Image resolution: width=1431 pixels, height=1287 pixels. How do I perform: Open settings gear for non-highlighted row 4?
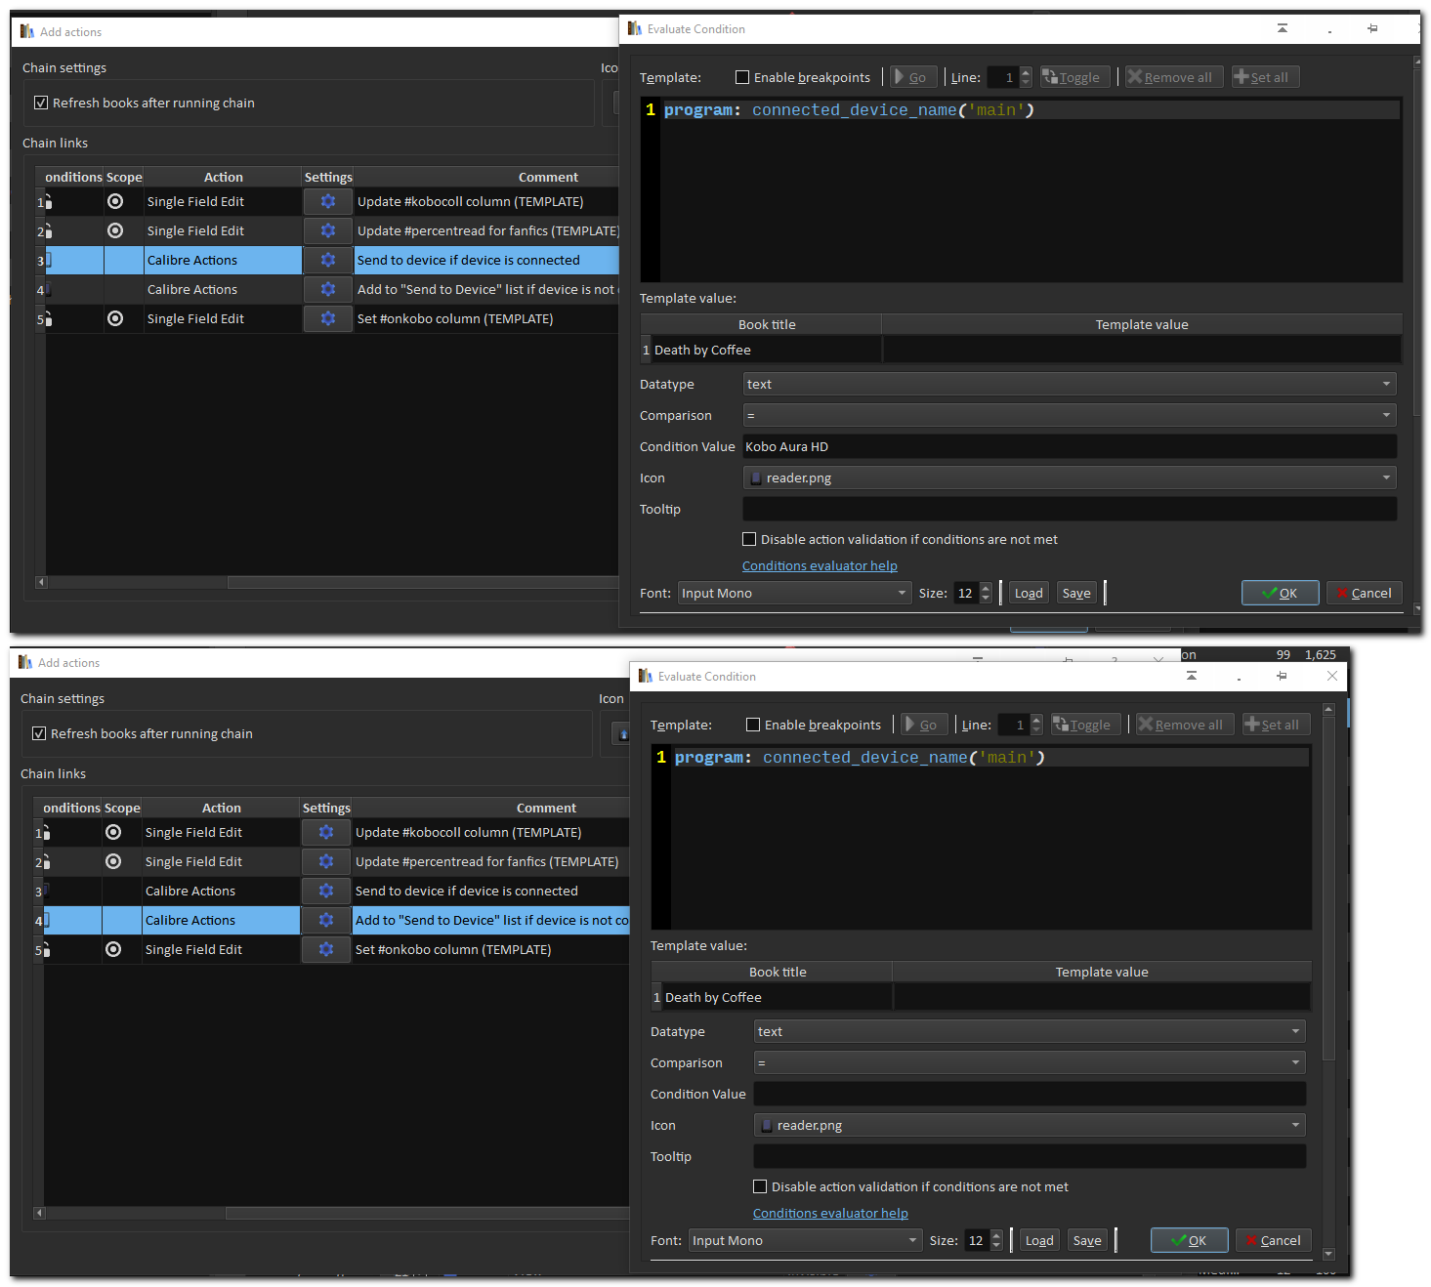(x=327, y=289)
